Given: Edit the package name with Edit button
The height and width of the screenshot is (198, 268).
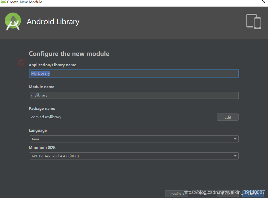Looking at the screenshot, I should point(228,117).
